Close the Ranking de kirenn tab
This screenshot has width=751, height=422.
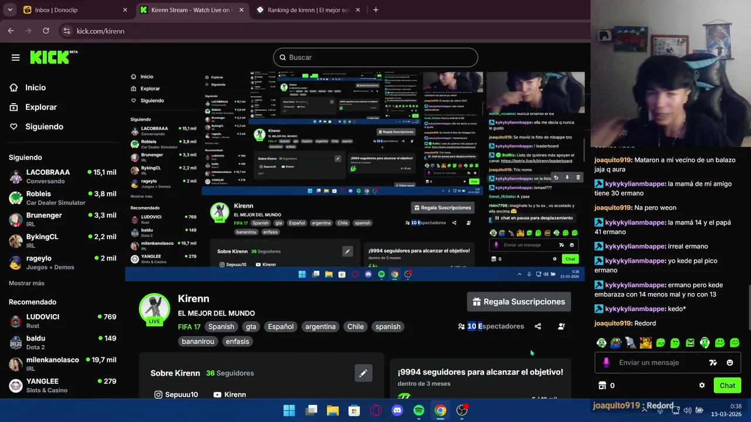[358, 10]
